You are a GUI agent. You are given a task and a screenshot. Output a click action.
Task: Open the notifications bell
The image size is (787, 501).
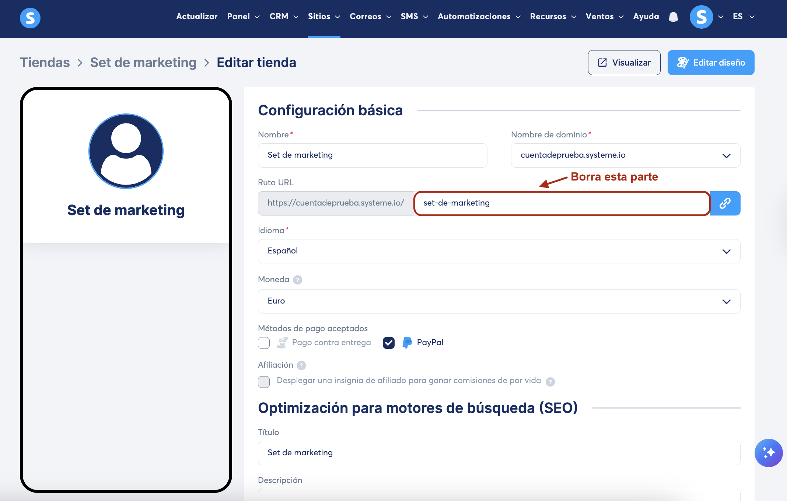[x=673, y=17]
